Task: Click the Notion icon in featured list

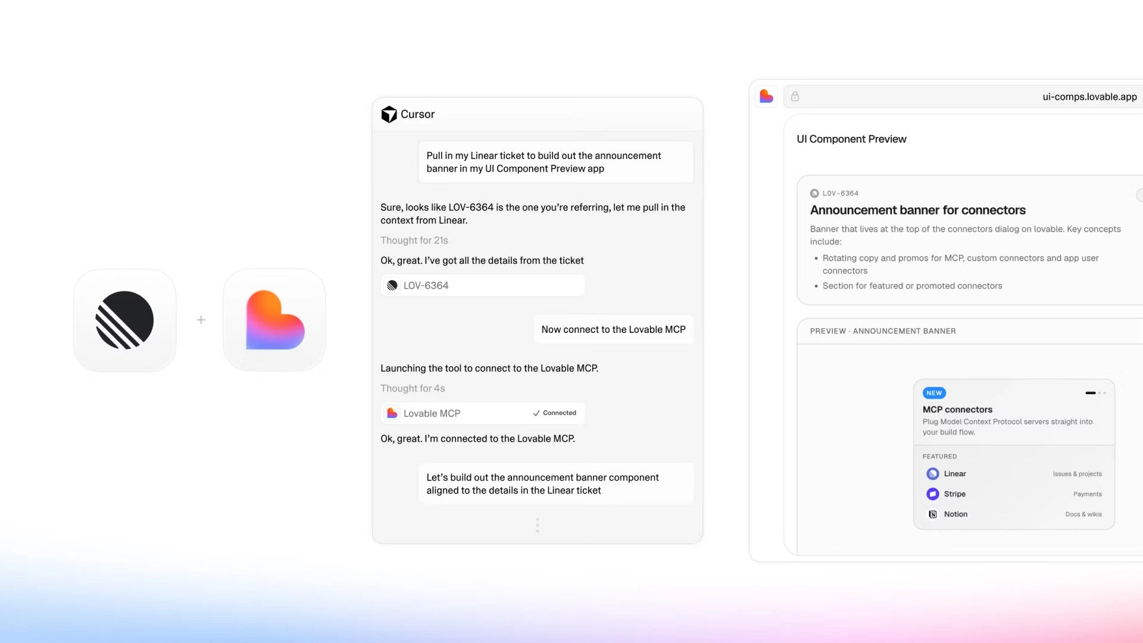Action: 933,514
